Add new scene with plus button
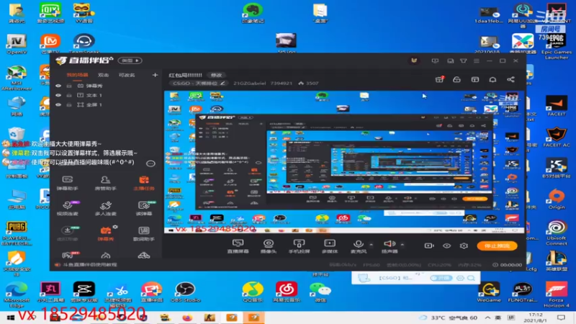 (155, 75)
